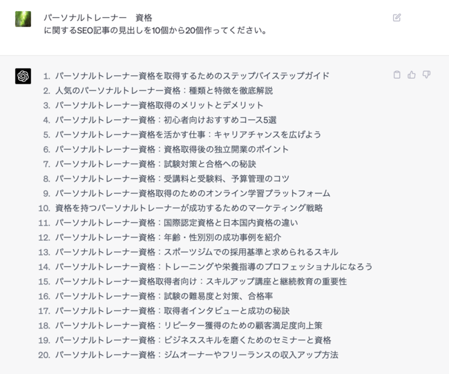Click the thumbs down icon
The image size is (449, 374).
426,75
